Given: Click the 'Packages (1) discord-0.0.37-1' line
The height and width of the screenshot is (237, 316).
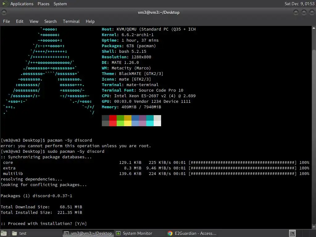Looking at the screenshot, I should tap(36, 196).
